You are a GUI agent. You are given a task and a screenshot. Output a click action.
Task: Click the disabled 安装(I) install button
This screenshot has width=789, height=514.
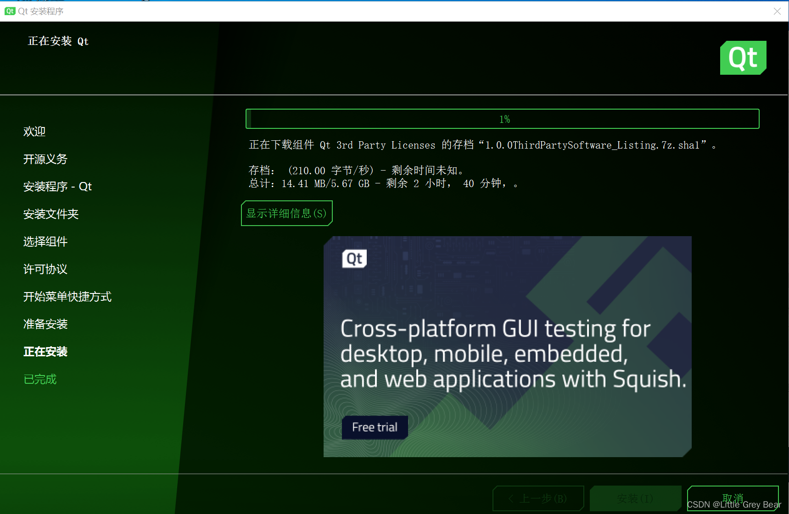635,498
